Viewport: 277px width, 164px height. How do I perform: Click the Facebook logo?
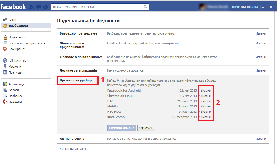pos(13,7)
